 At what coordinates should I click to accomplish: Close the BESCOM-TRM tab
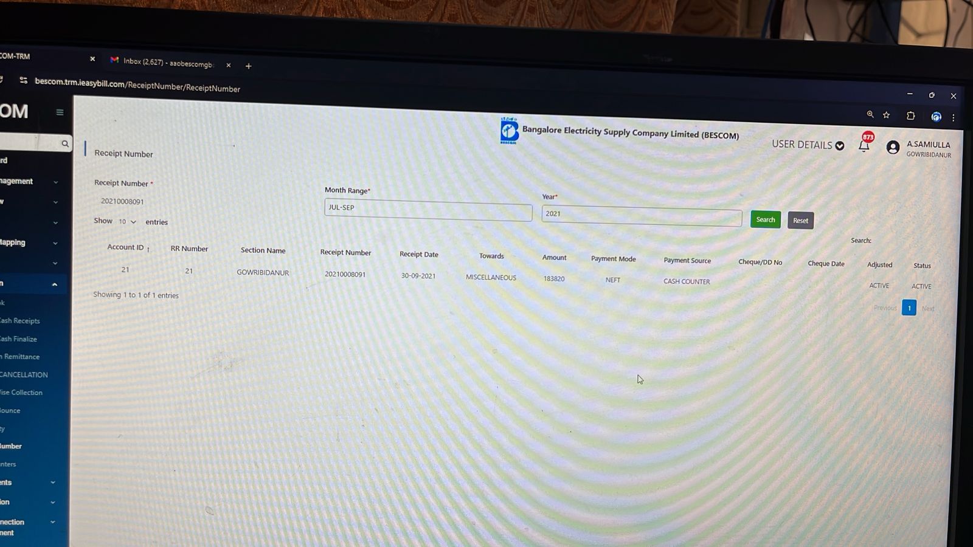92,59
